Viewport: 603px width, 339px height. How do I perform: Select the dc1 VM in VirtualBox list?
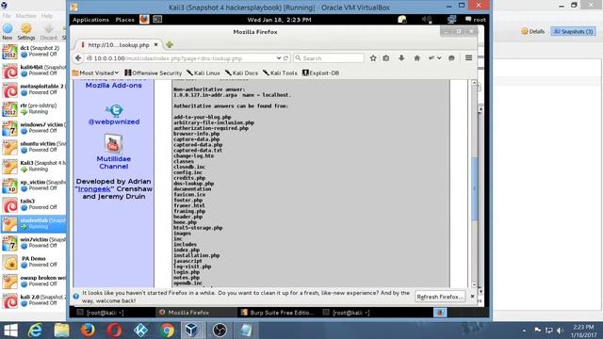tap(34, 51)
